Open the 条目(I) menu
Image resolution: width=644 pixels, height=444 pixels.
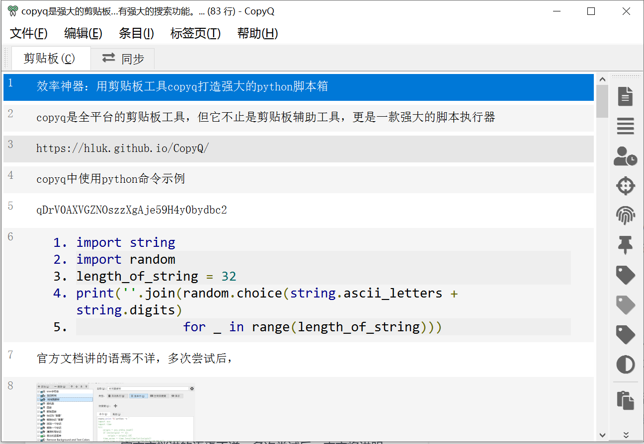(136, 33)
